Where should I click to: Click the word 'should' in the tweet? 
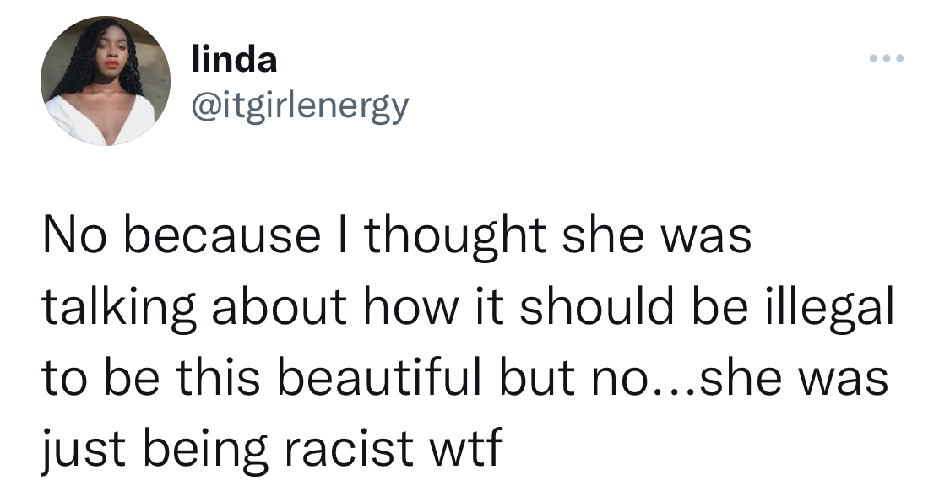coord(597,307)
